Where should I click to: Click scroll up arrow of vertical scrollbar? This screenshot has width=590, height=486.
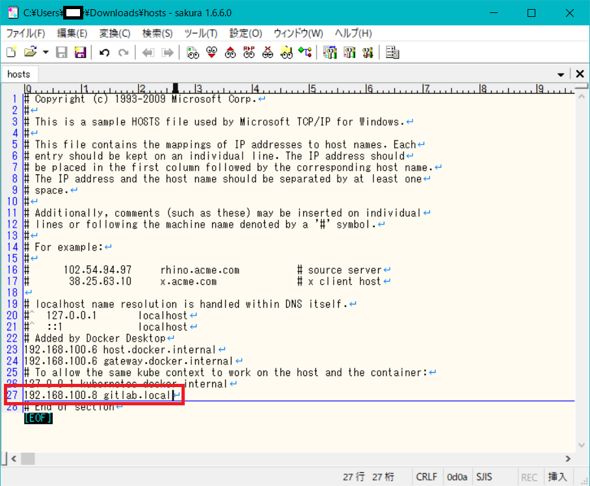click(582, 96)
